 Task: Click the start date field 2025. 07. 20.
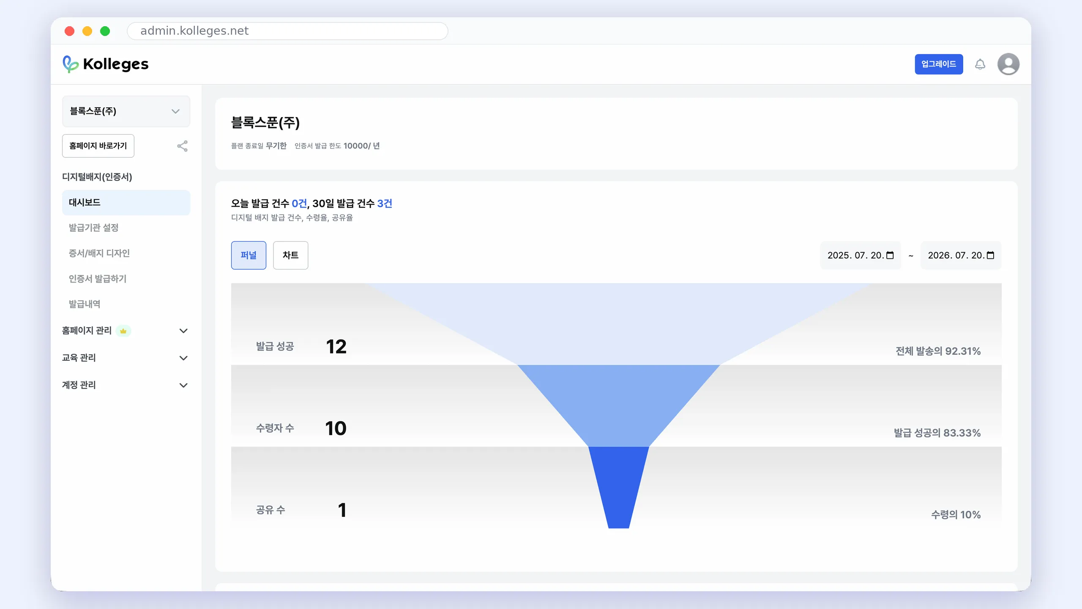861,255
